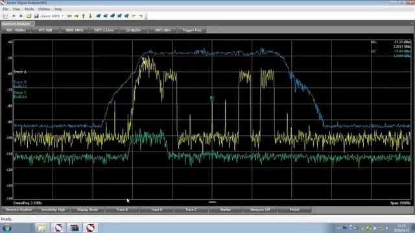Click the Trace A legend label
415x233 pixels.
[20, 72]
